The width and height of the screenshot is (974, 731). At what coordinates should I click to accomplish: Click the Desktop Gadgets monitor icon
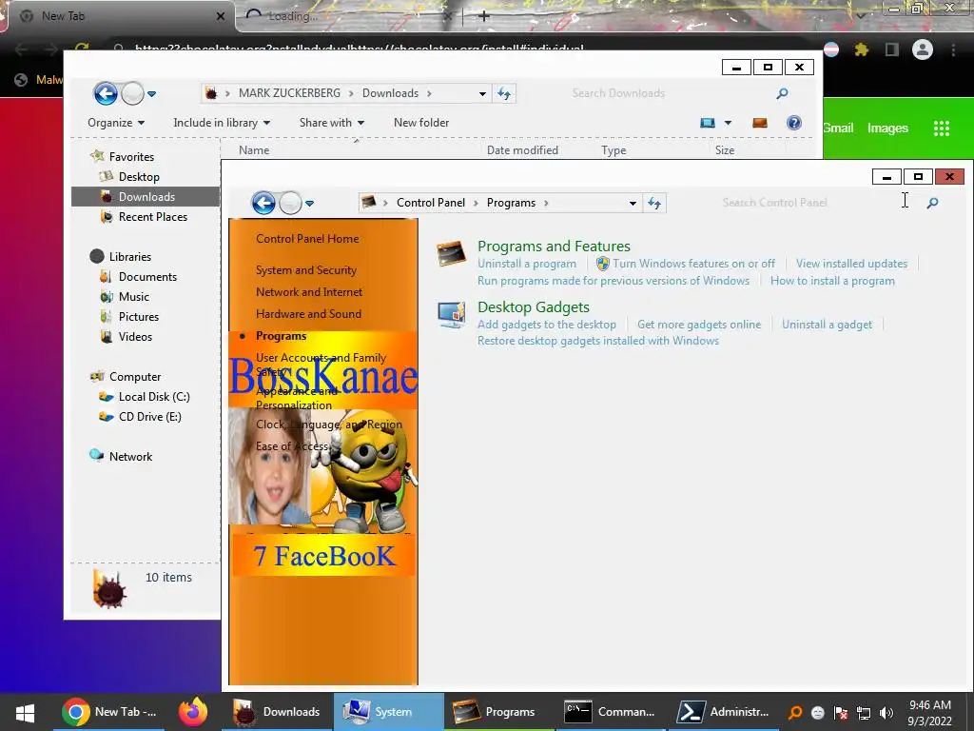click(x=451, y=314)
